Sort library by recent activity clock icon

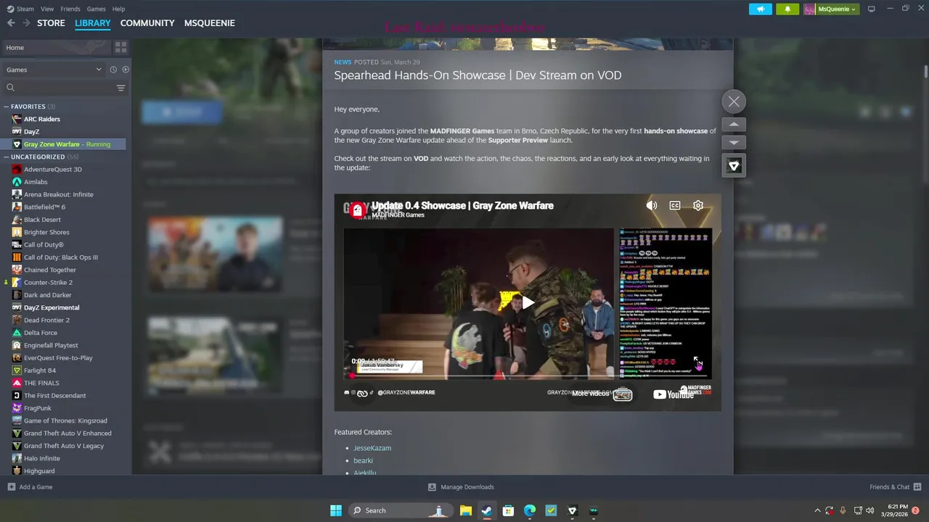tap(113, 70)
